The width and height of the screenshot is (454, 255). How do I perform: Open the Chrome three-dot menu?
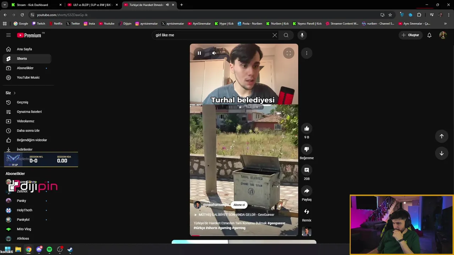pyautogui.click(x=449, y=15)
